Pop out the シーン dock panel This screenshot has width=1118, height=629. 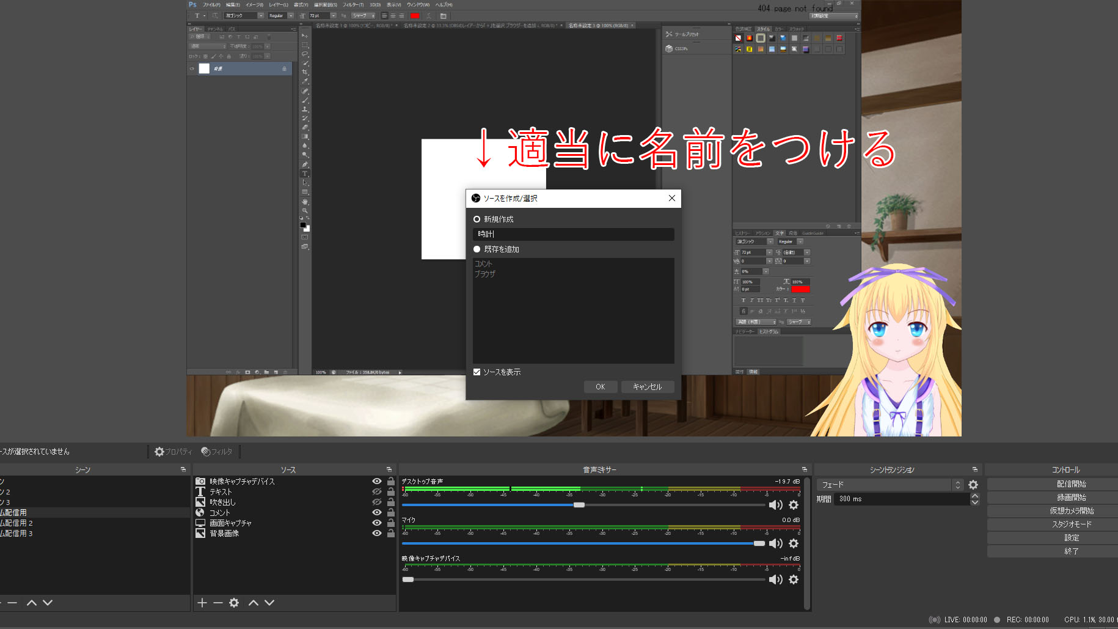(x=183, y=469)
